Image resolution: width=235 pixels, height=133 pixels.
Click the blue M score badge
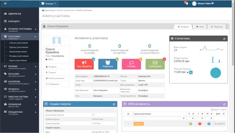tap(209, 124)
